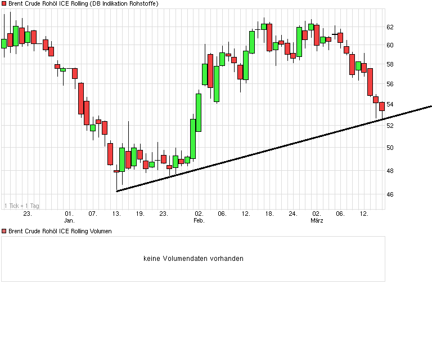The image size is (432, 346).
Task: Click the chart title 'Brent Crude Rohöl ICE Rolling (DB Indikation Rohstoffe)'
Action: click(x=83, y=3)
